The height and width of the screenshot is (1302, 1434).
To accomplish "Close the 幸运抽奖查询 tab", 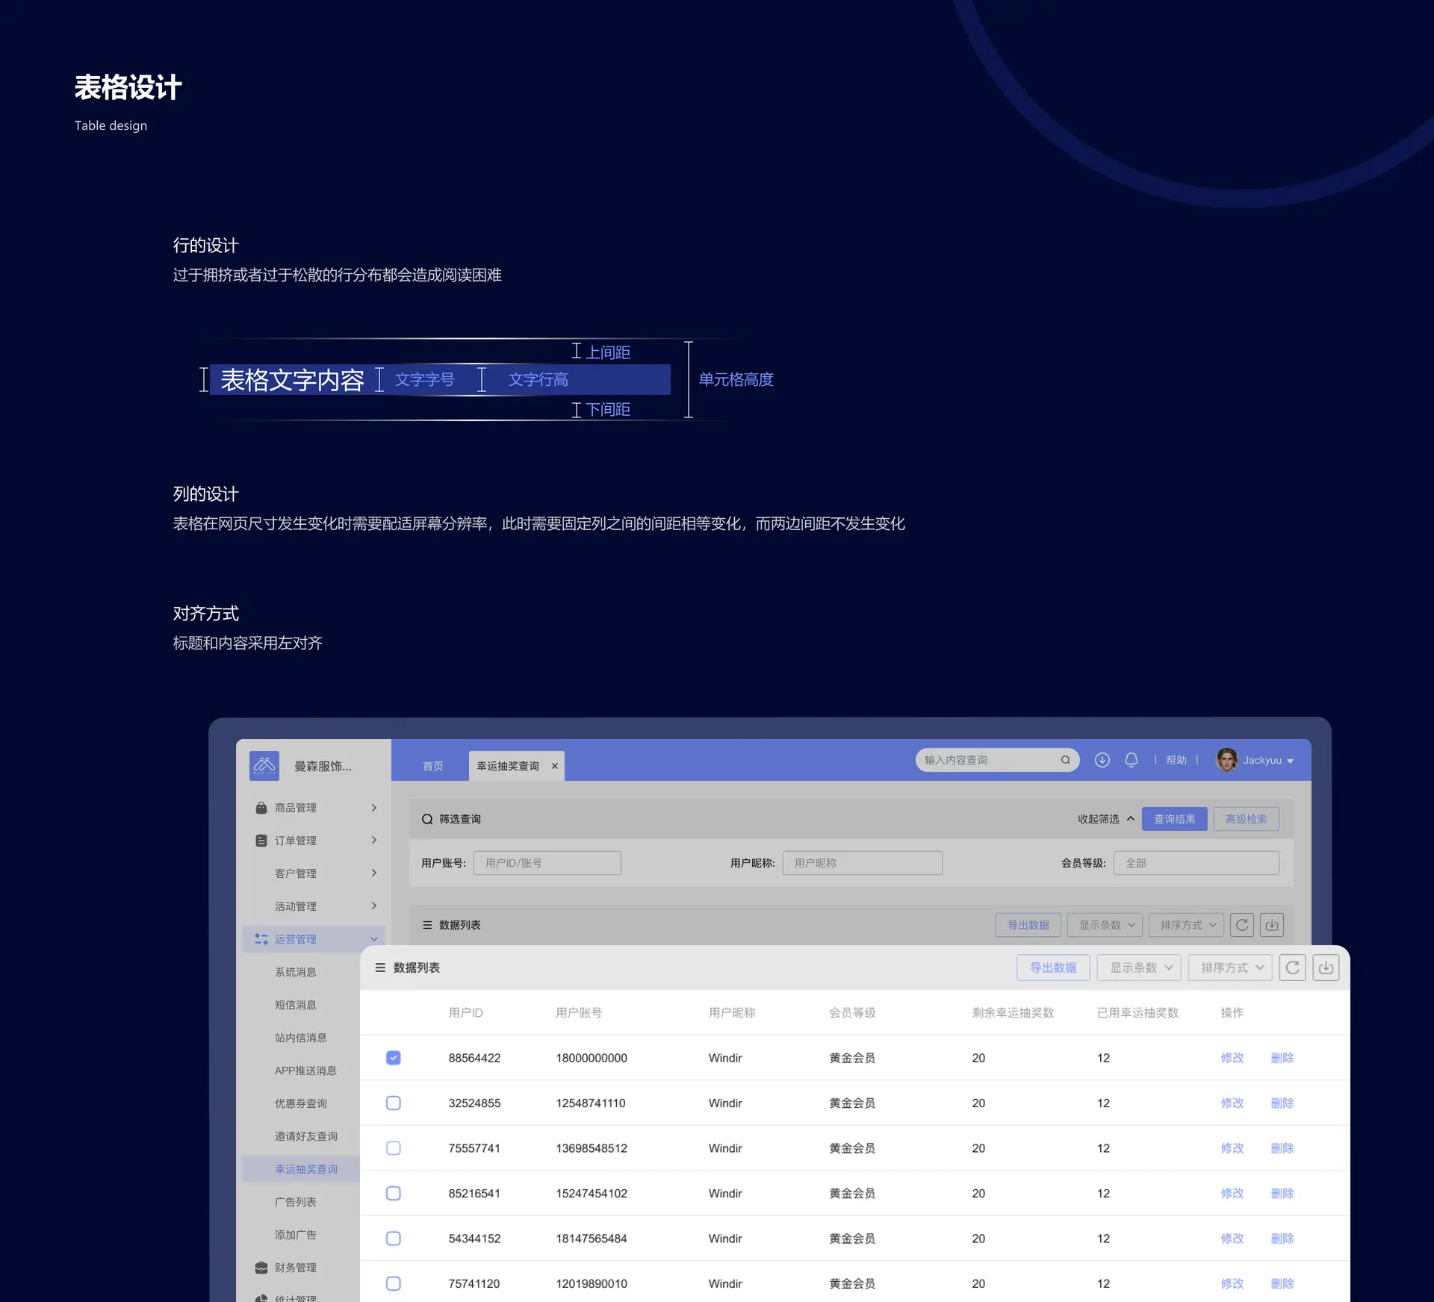I will pos(555,766).
